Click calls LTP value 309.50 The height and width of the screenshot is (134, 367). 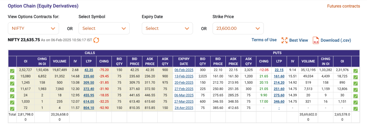pos(89,82)
